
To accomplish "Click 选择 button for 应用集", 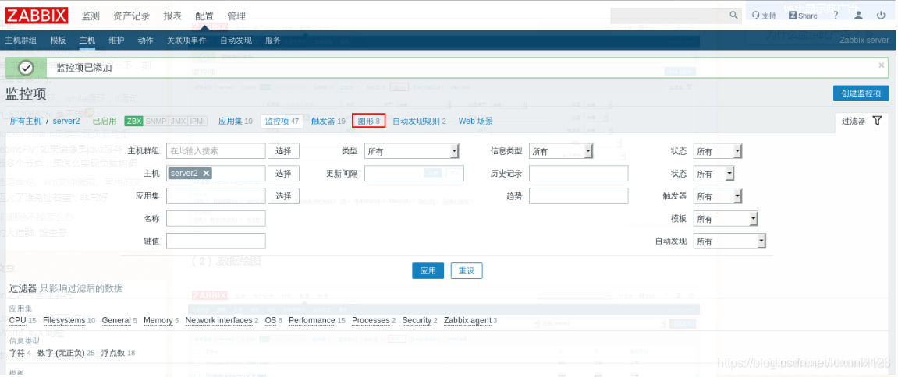I will [283, 196].
